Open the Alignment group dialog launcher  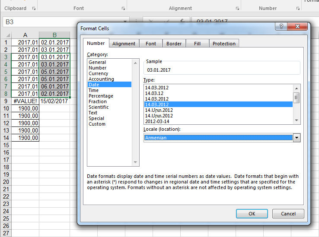(x=237, y=8)
